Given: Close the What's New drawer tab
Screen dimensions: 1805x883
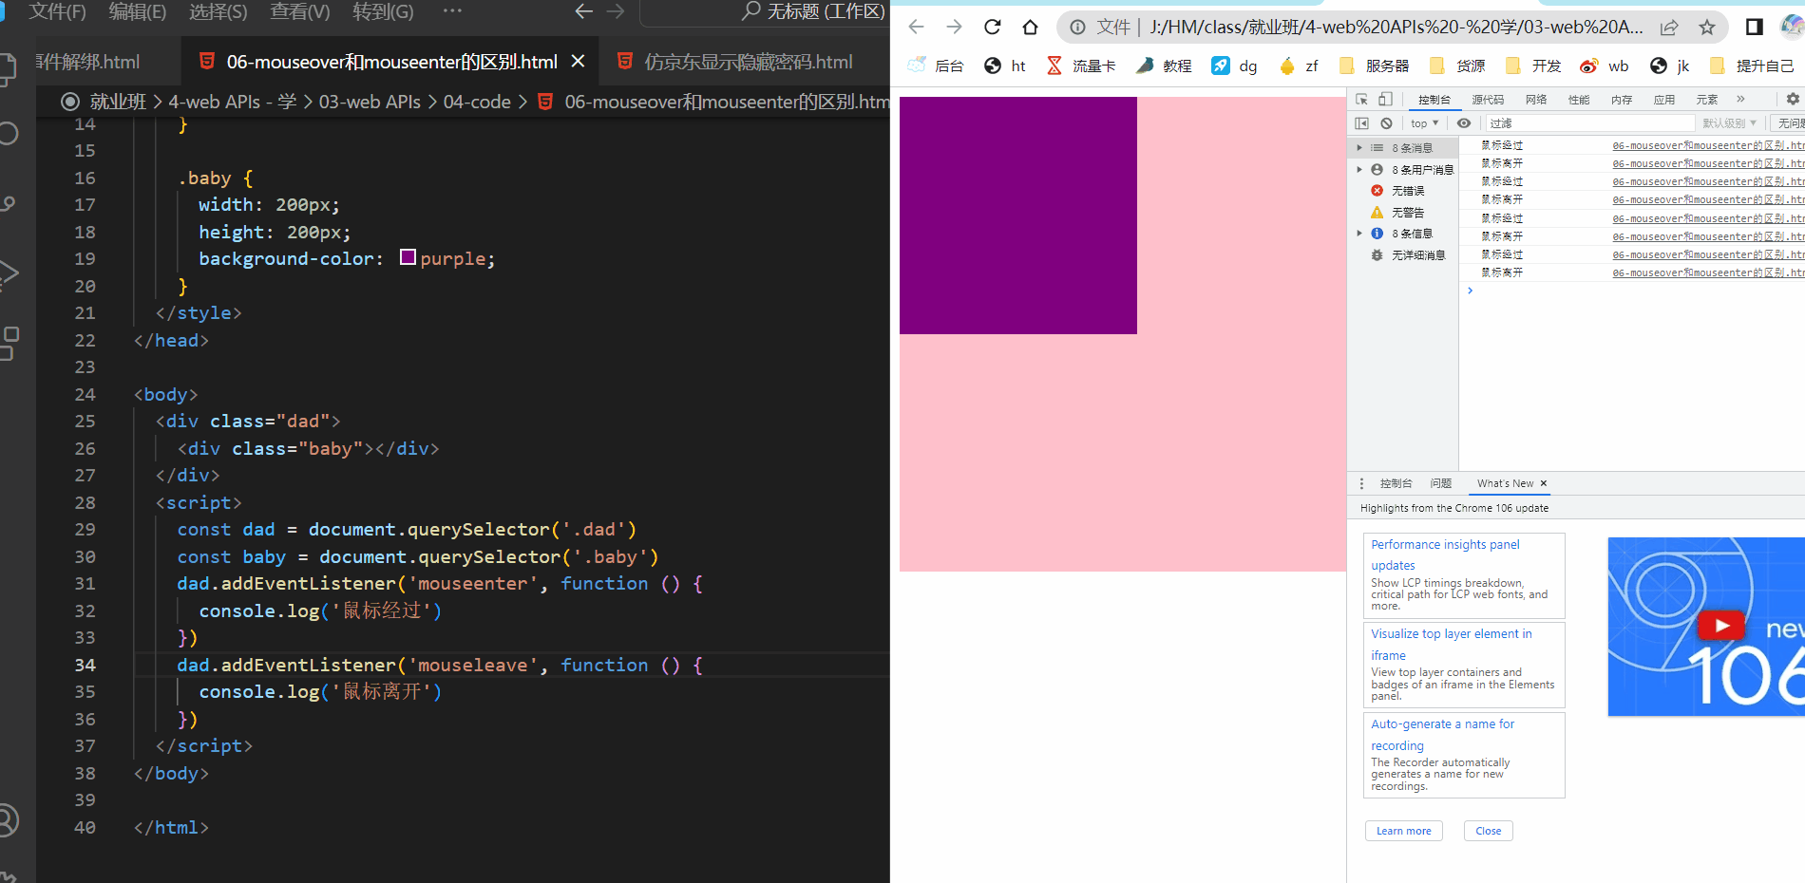Looking at the screenshot, I should tap(1544, 483).
